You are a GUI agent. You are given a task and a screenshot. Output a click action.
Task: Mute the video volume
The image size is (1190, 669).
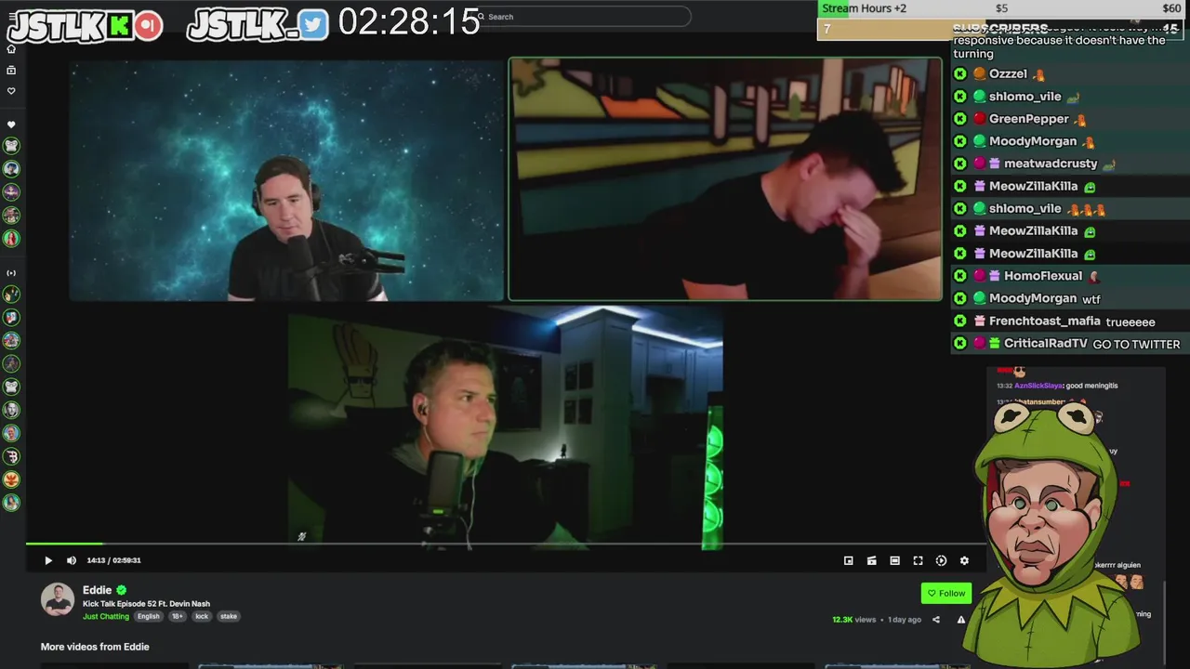[x=72, y=560]
